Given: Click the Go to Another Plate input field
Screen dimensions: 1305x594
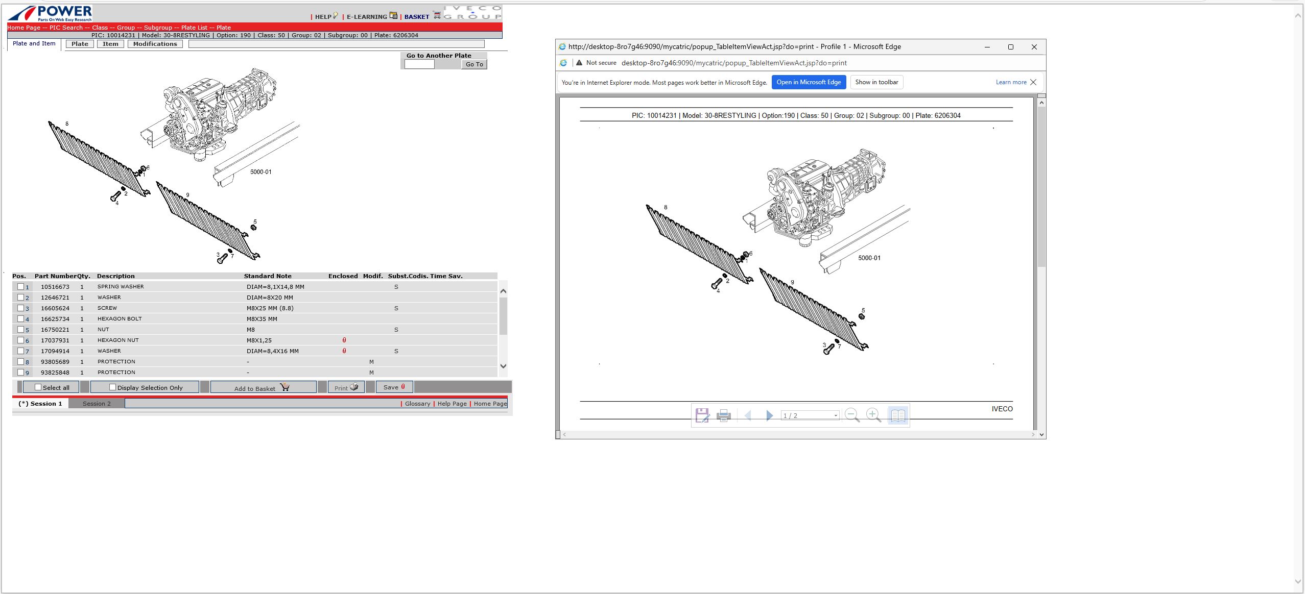Looking at the screenshot, I should point(419,64).
